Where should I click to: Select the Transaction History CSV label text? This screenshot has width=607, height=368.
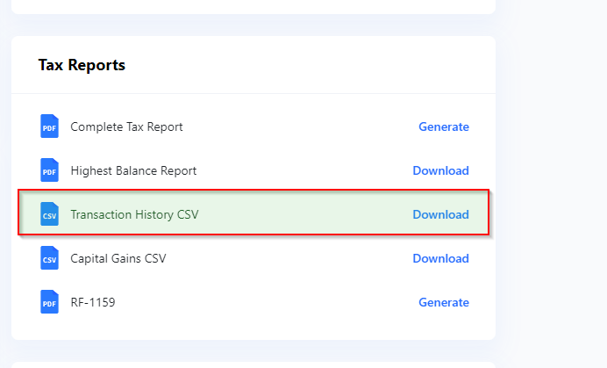click(x=134, y=214)
